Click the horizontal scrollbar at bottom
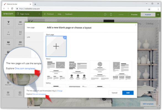162x110 pixels. tap(92, 107)
